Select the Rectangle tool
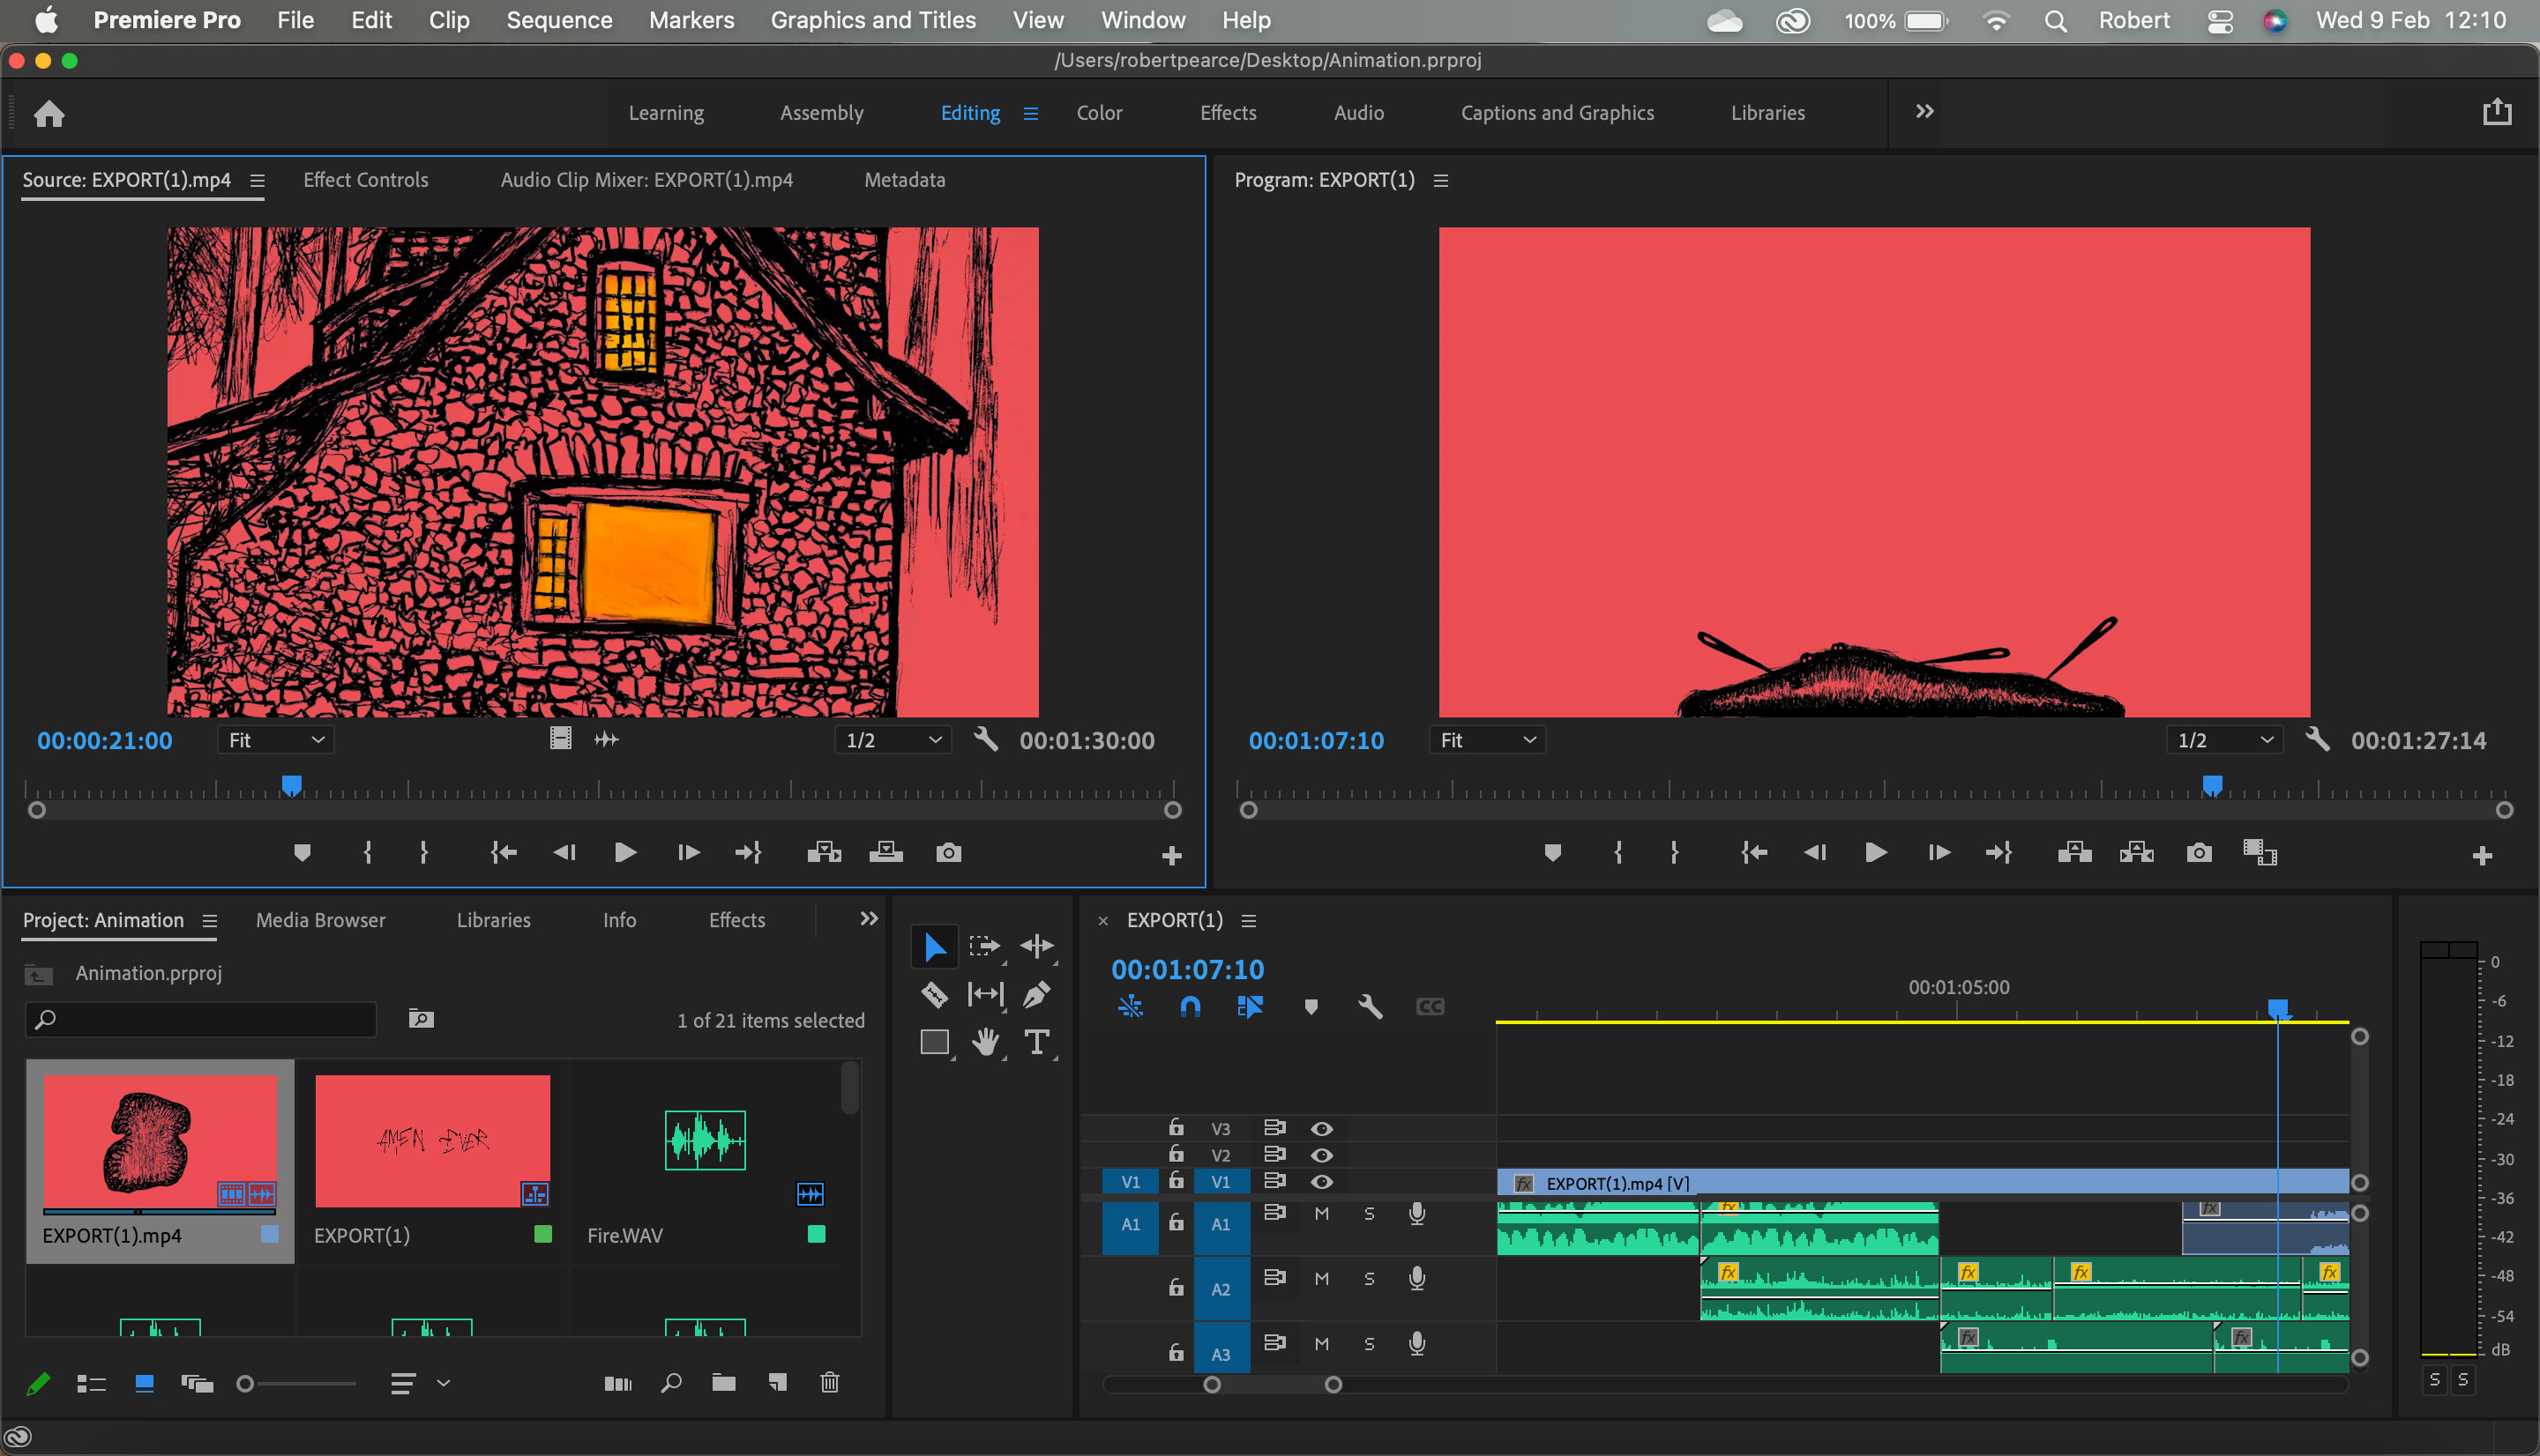Image resolution: width=2540 pixels, height=1456 pixels. 934,1043
